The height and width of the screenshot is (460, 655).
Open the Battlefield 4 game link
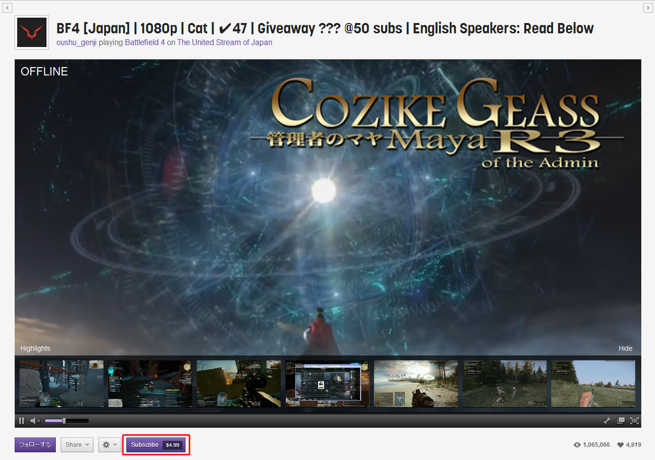click(x=145, y=43)
